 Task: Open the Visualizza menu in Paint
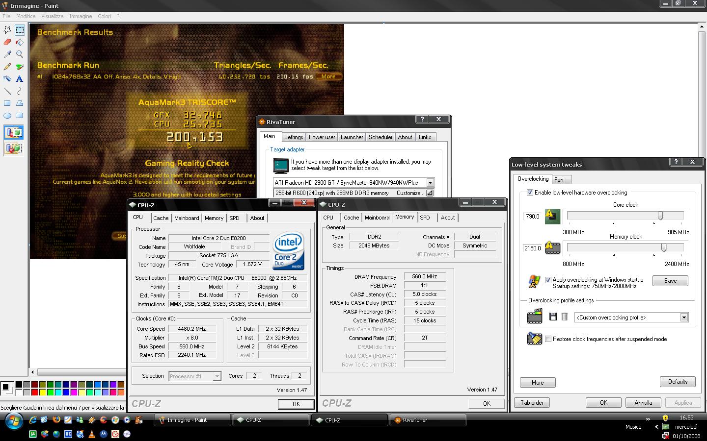pos(53,16)
